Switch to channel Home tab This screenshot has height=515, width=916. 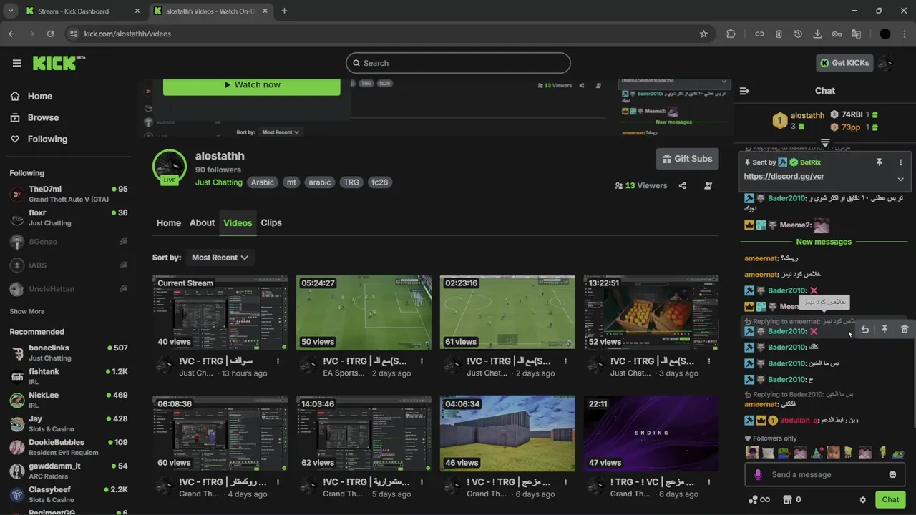click(x=169, y=222)
